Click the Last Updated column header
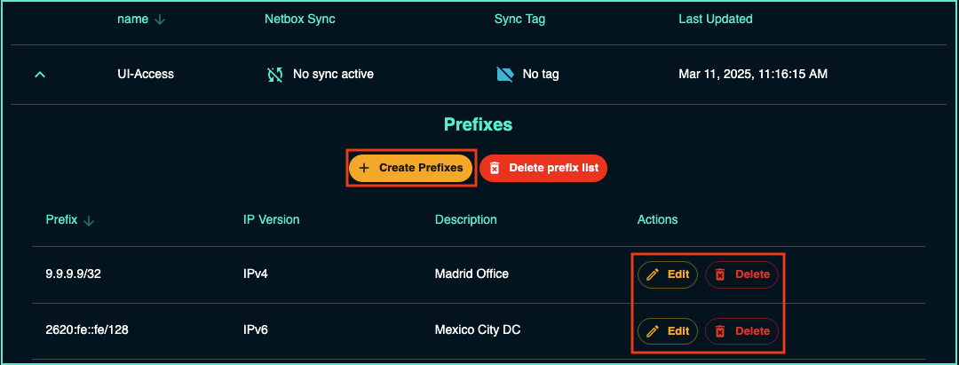The height and width of the screenshot is (365, 959). point(715,19)
